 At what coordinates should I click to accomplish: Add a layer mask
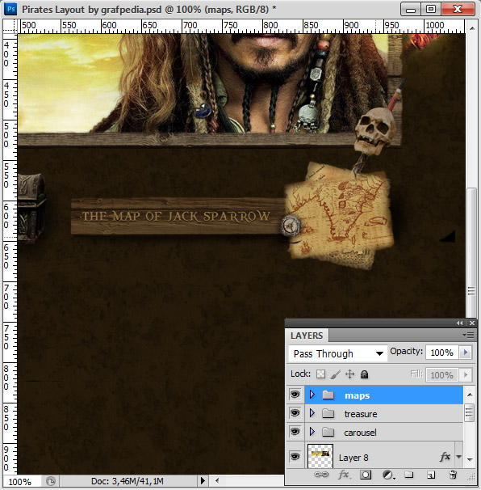tap(366, 475)
